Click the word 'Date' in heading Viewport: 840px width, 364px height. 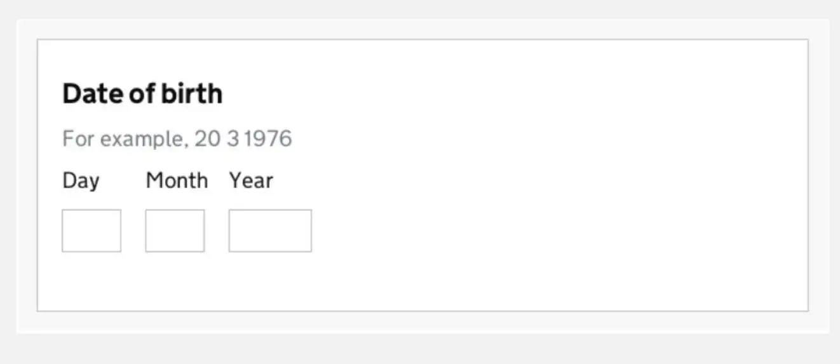(x=92, y=94)
